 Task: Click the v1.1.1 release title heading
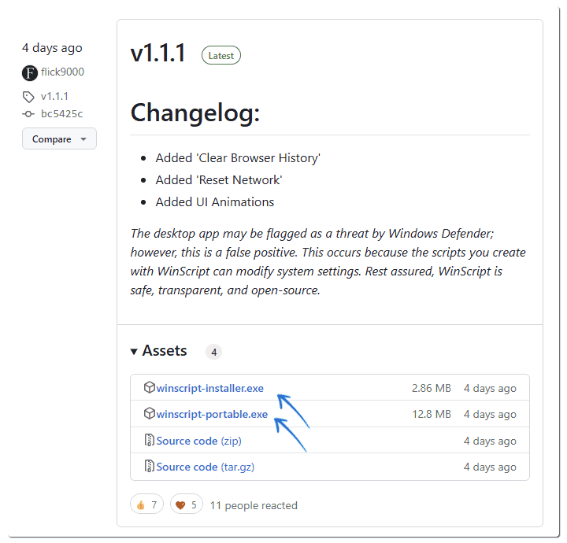click(x=158, y=53)
